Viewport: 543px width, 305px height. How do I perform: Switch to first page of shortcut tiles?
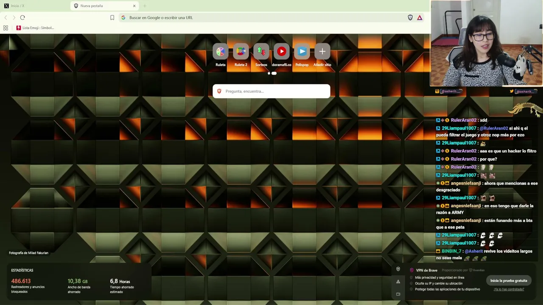269,73
